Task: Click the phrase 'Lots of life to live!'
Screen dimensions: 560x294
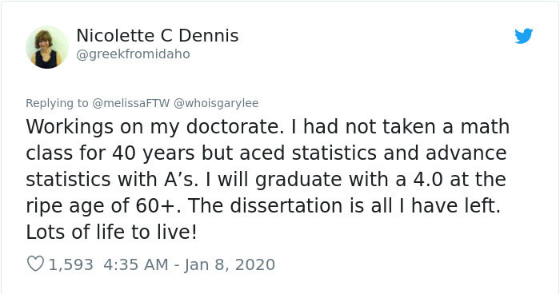Action: coord(111,232)
